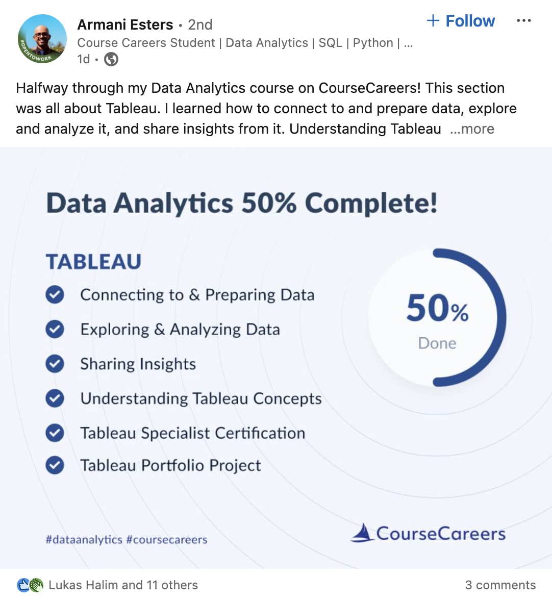
Task: Click the like reaction icon
Action: pos(23,585)
